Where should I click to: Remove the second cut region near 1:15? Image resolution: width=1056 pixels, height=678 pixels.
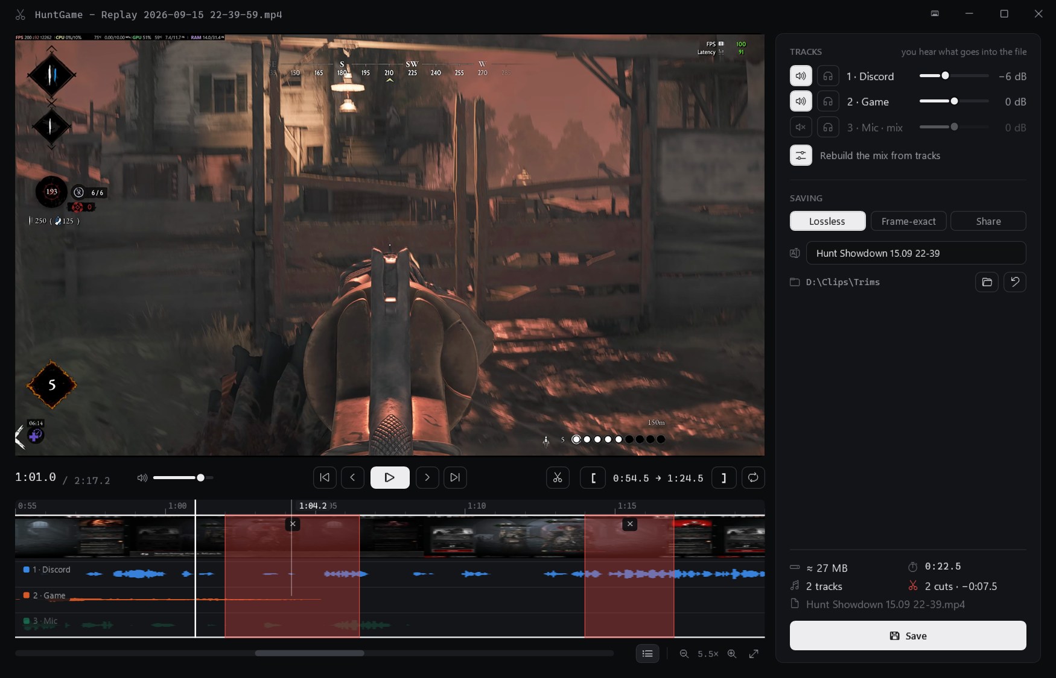tap(630, 524)
